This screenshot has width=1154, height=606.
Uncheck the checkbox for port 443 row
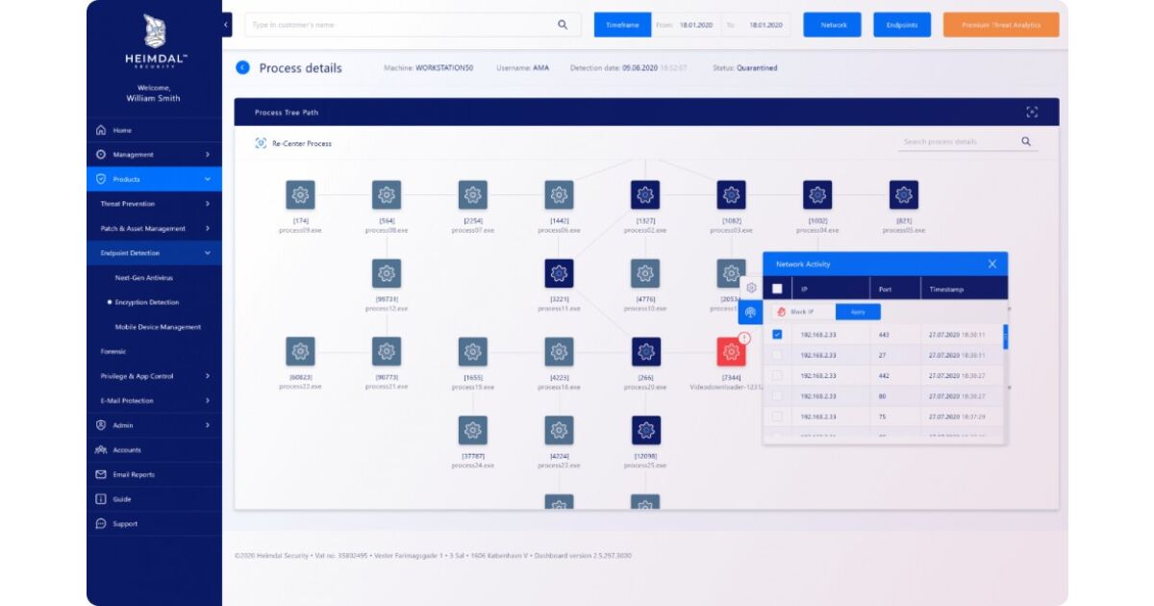click(777, 335)
